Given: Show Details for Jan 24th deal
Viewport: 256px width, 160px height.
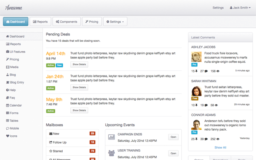Looking at the screenshot, I should point(79,87).
